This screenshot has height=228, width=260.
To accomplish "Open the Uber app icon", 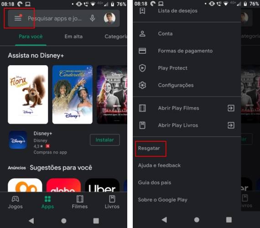I will [x=102, y=185].
